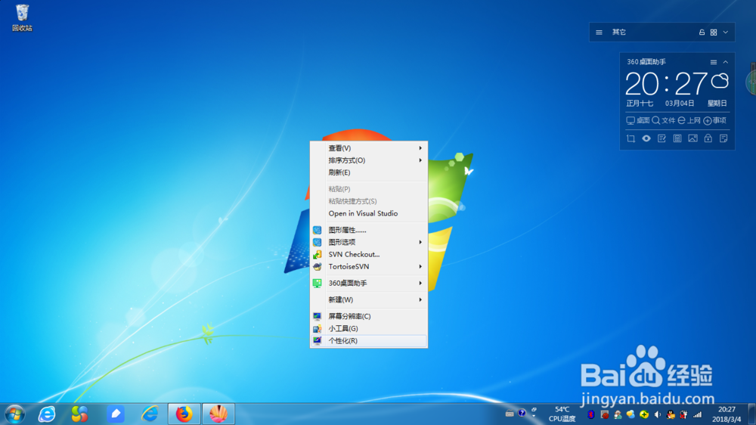The height and width of the screenshot is (425, 756).
Task: Expand the 排序方式(O) submenu
Action: 369,160
